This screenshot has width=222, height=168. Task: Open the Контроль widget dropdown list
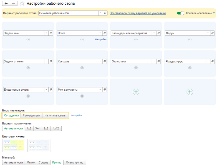point(100,61)
